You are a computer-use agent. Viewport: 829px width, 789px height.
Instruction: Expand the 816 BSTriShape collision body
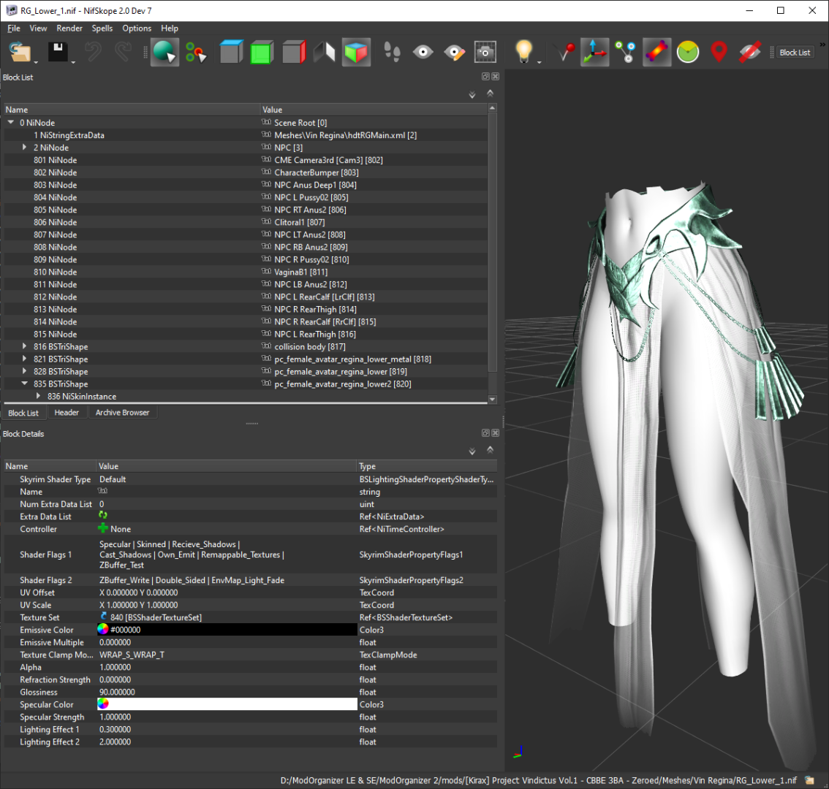pos(24,346)
